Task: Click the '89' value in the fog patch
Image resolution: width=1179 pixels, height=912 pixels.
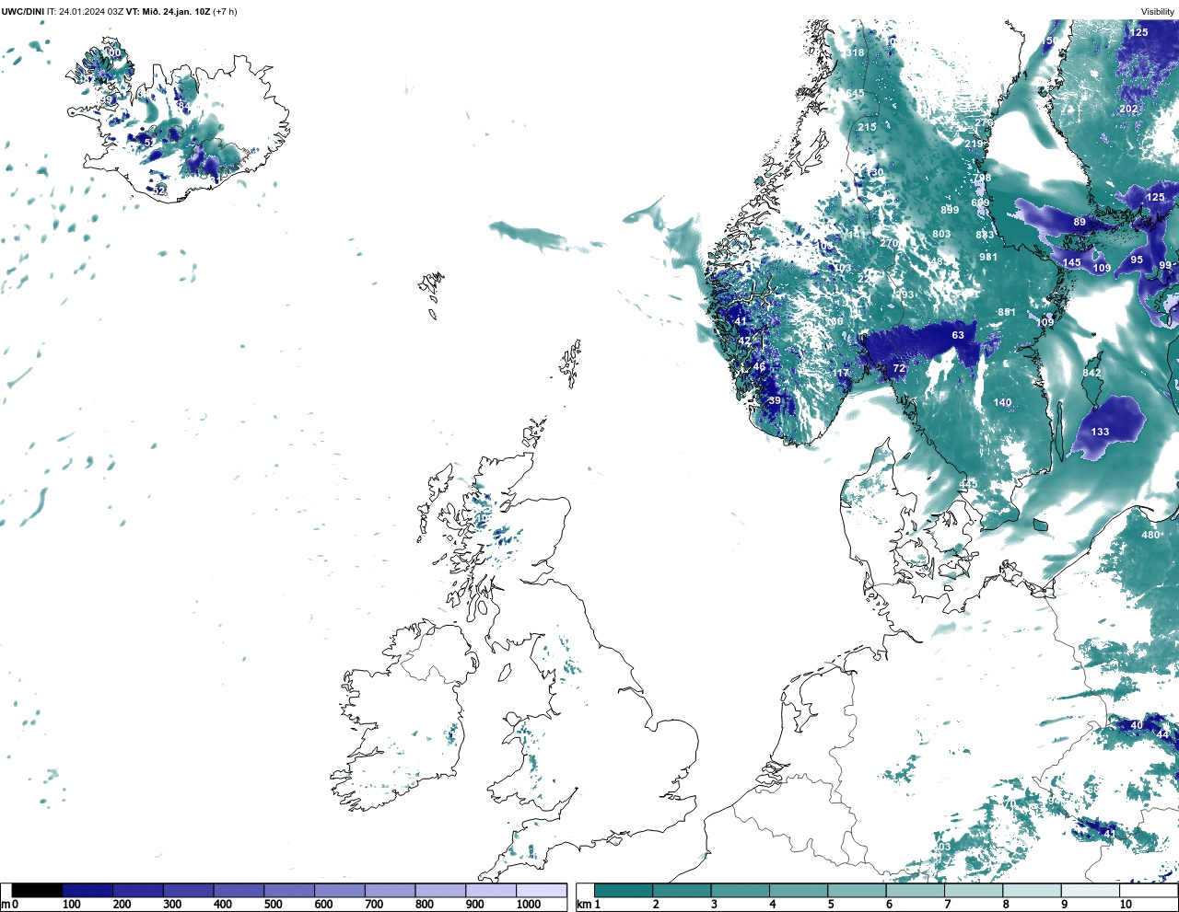Action: [1080, 222]
